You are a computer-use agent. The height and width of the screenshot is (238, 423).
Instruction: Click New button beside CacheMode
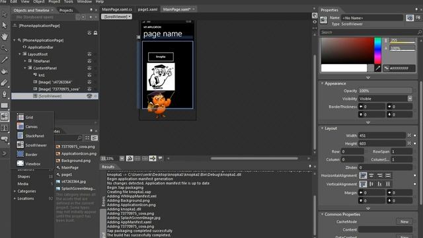tap(404, 221)
